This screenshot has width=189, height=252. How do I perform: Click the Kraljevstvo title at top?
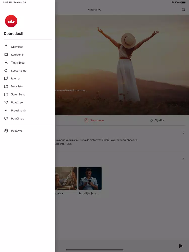tap(94, 10)
